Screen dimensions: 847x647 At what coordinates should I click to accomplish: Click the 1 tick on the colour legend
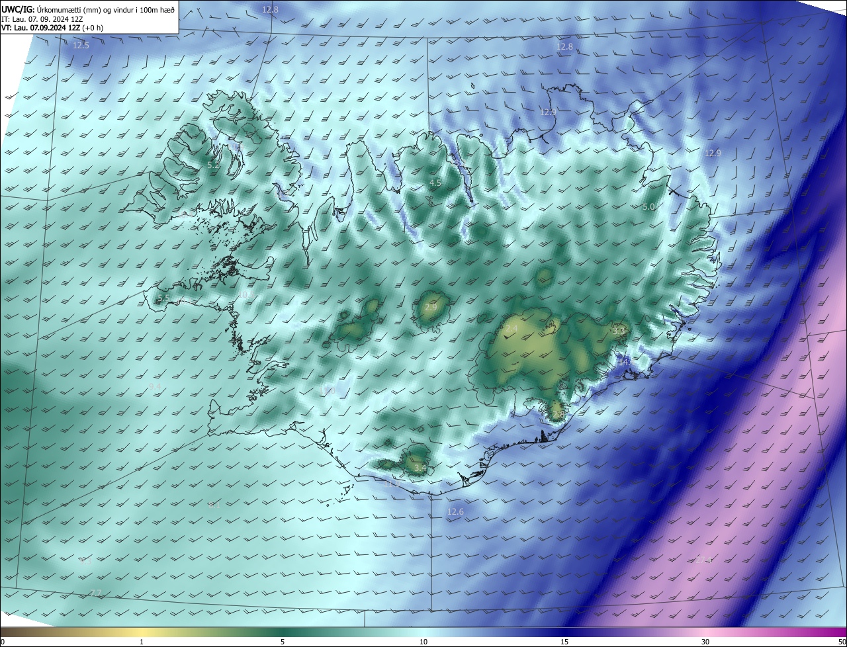click(142, 642)
